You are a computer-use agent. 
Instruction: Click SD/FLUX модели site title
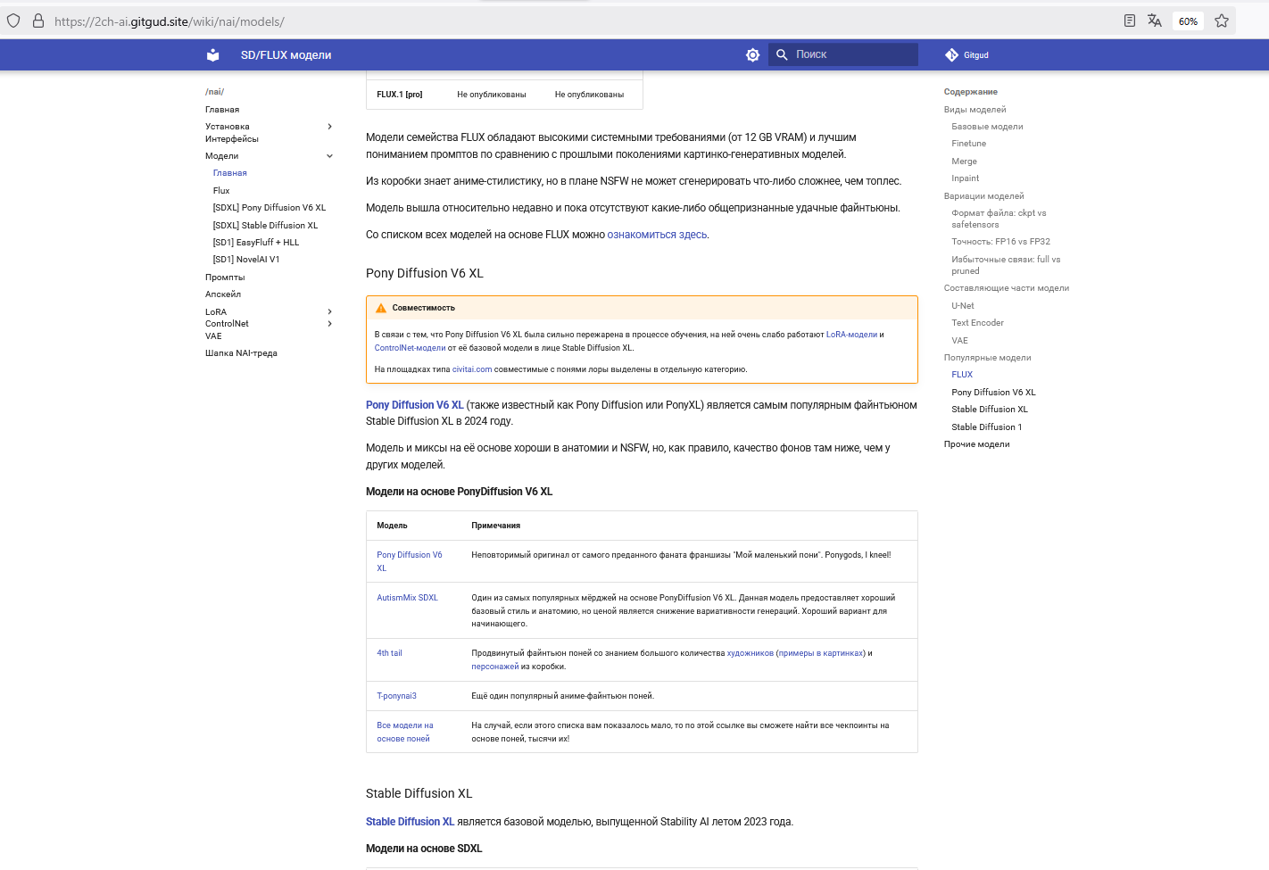pos(286,55)
